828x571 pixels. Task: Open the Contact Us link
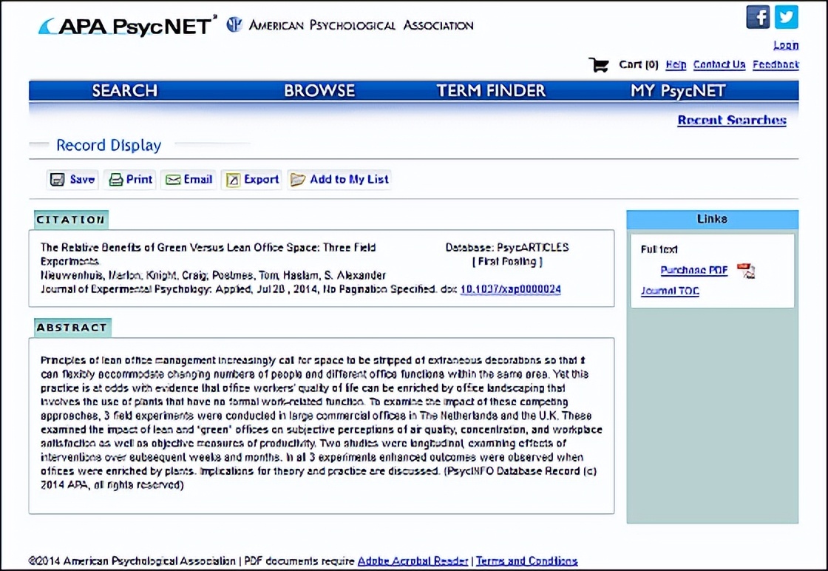pyautogui.click(x=719, y=64)
